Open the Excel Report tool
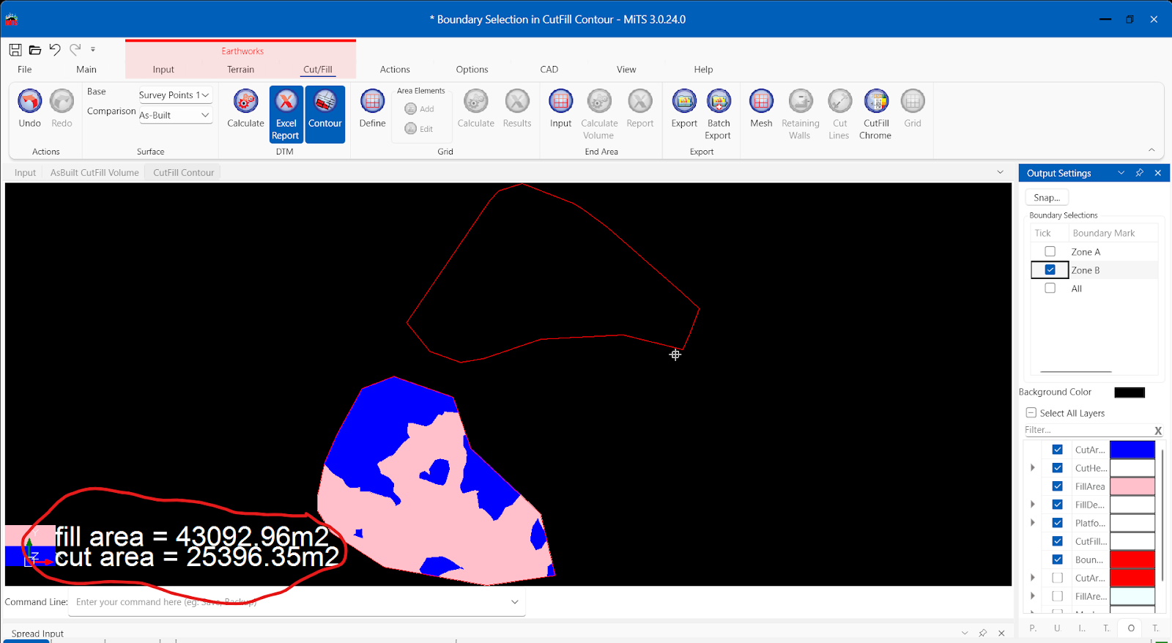This screenshot has height=643, width=1172. click(286, 114)
